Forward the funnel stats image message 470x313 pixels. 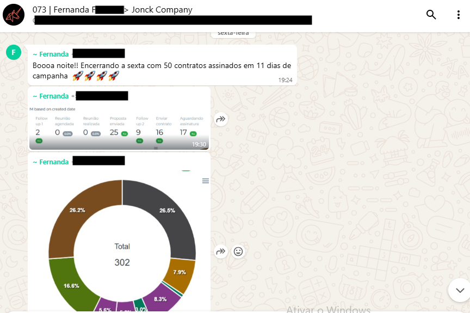click(x=221, y=119)
